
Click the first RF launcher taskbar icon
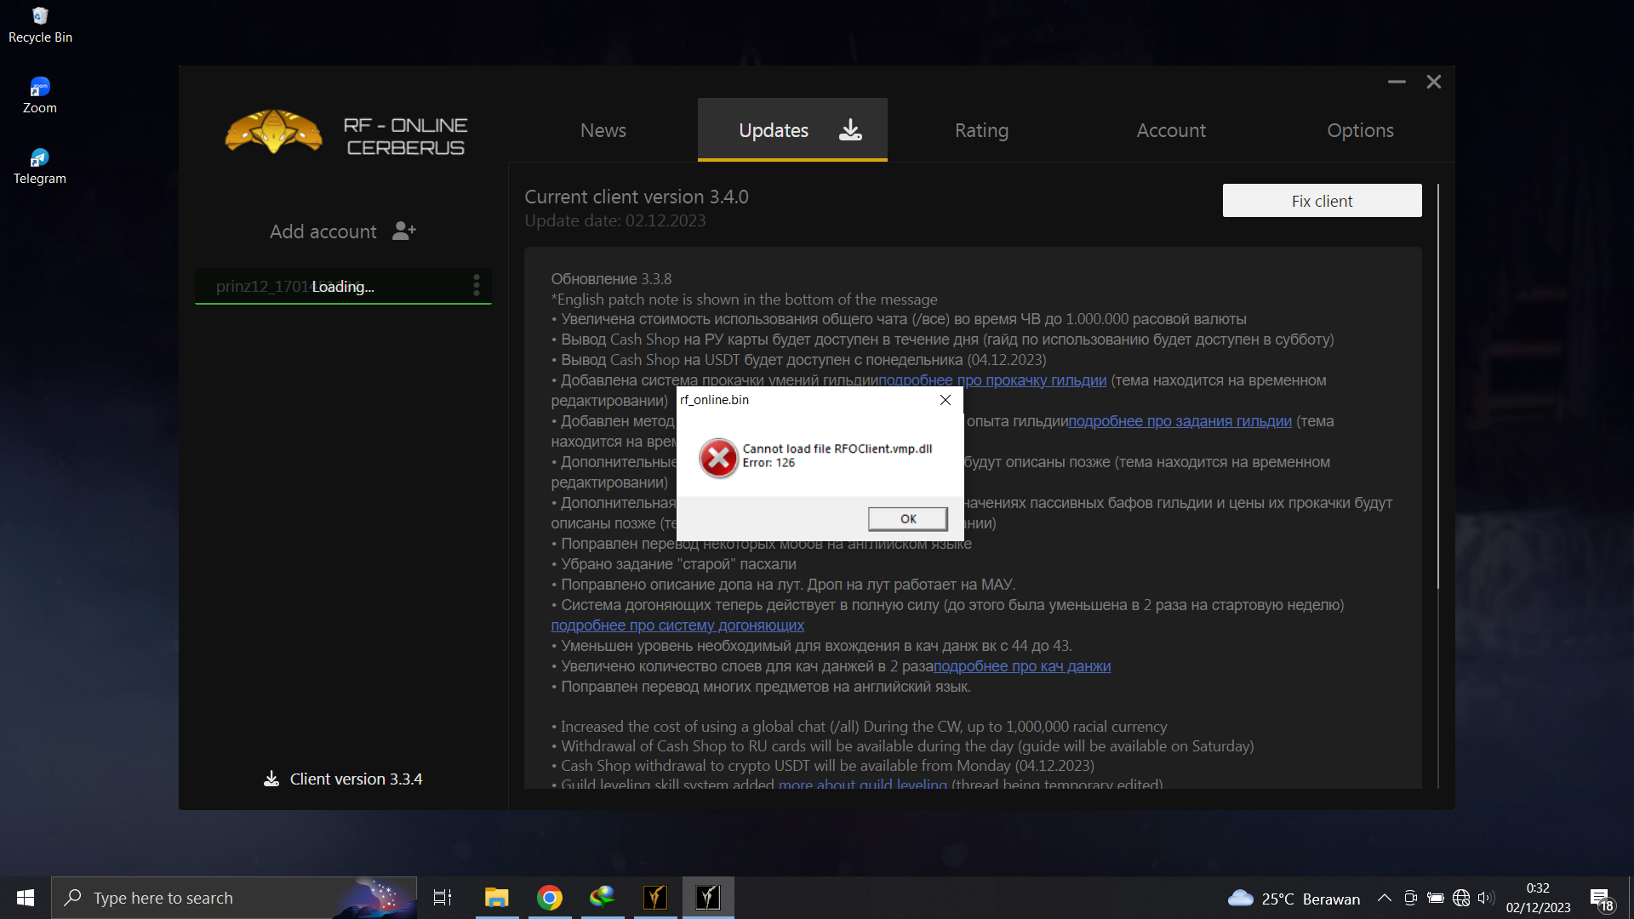pos(655,898)
